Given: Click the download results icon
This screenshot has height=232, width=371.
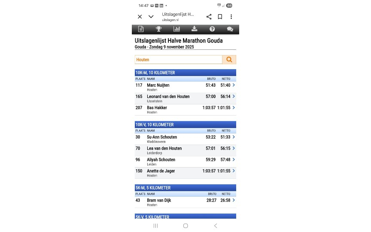Looking at the screenshot, I should [x=195, y=29].
